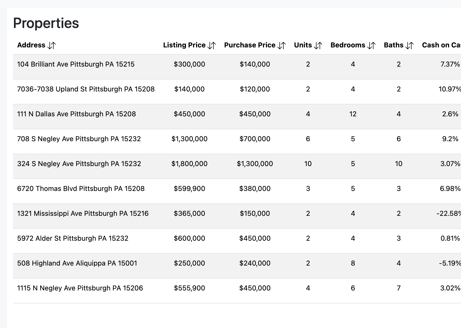Viewport: 461px width, 328px height.
Task: Select 1321 Mississippi Ave address
Action: point(83,213)
